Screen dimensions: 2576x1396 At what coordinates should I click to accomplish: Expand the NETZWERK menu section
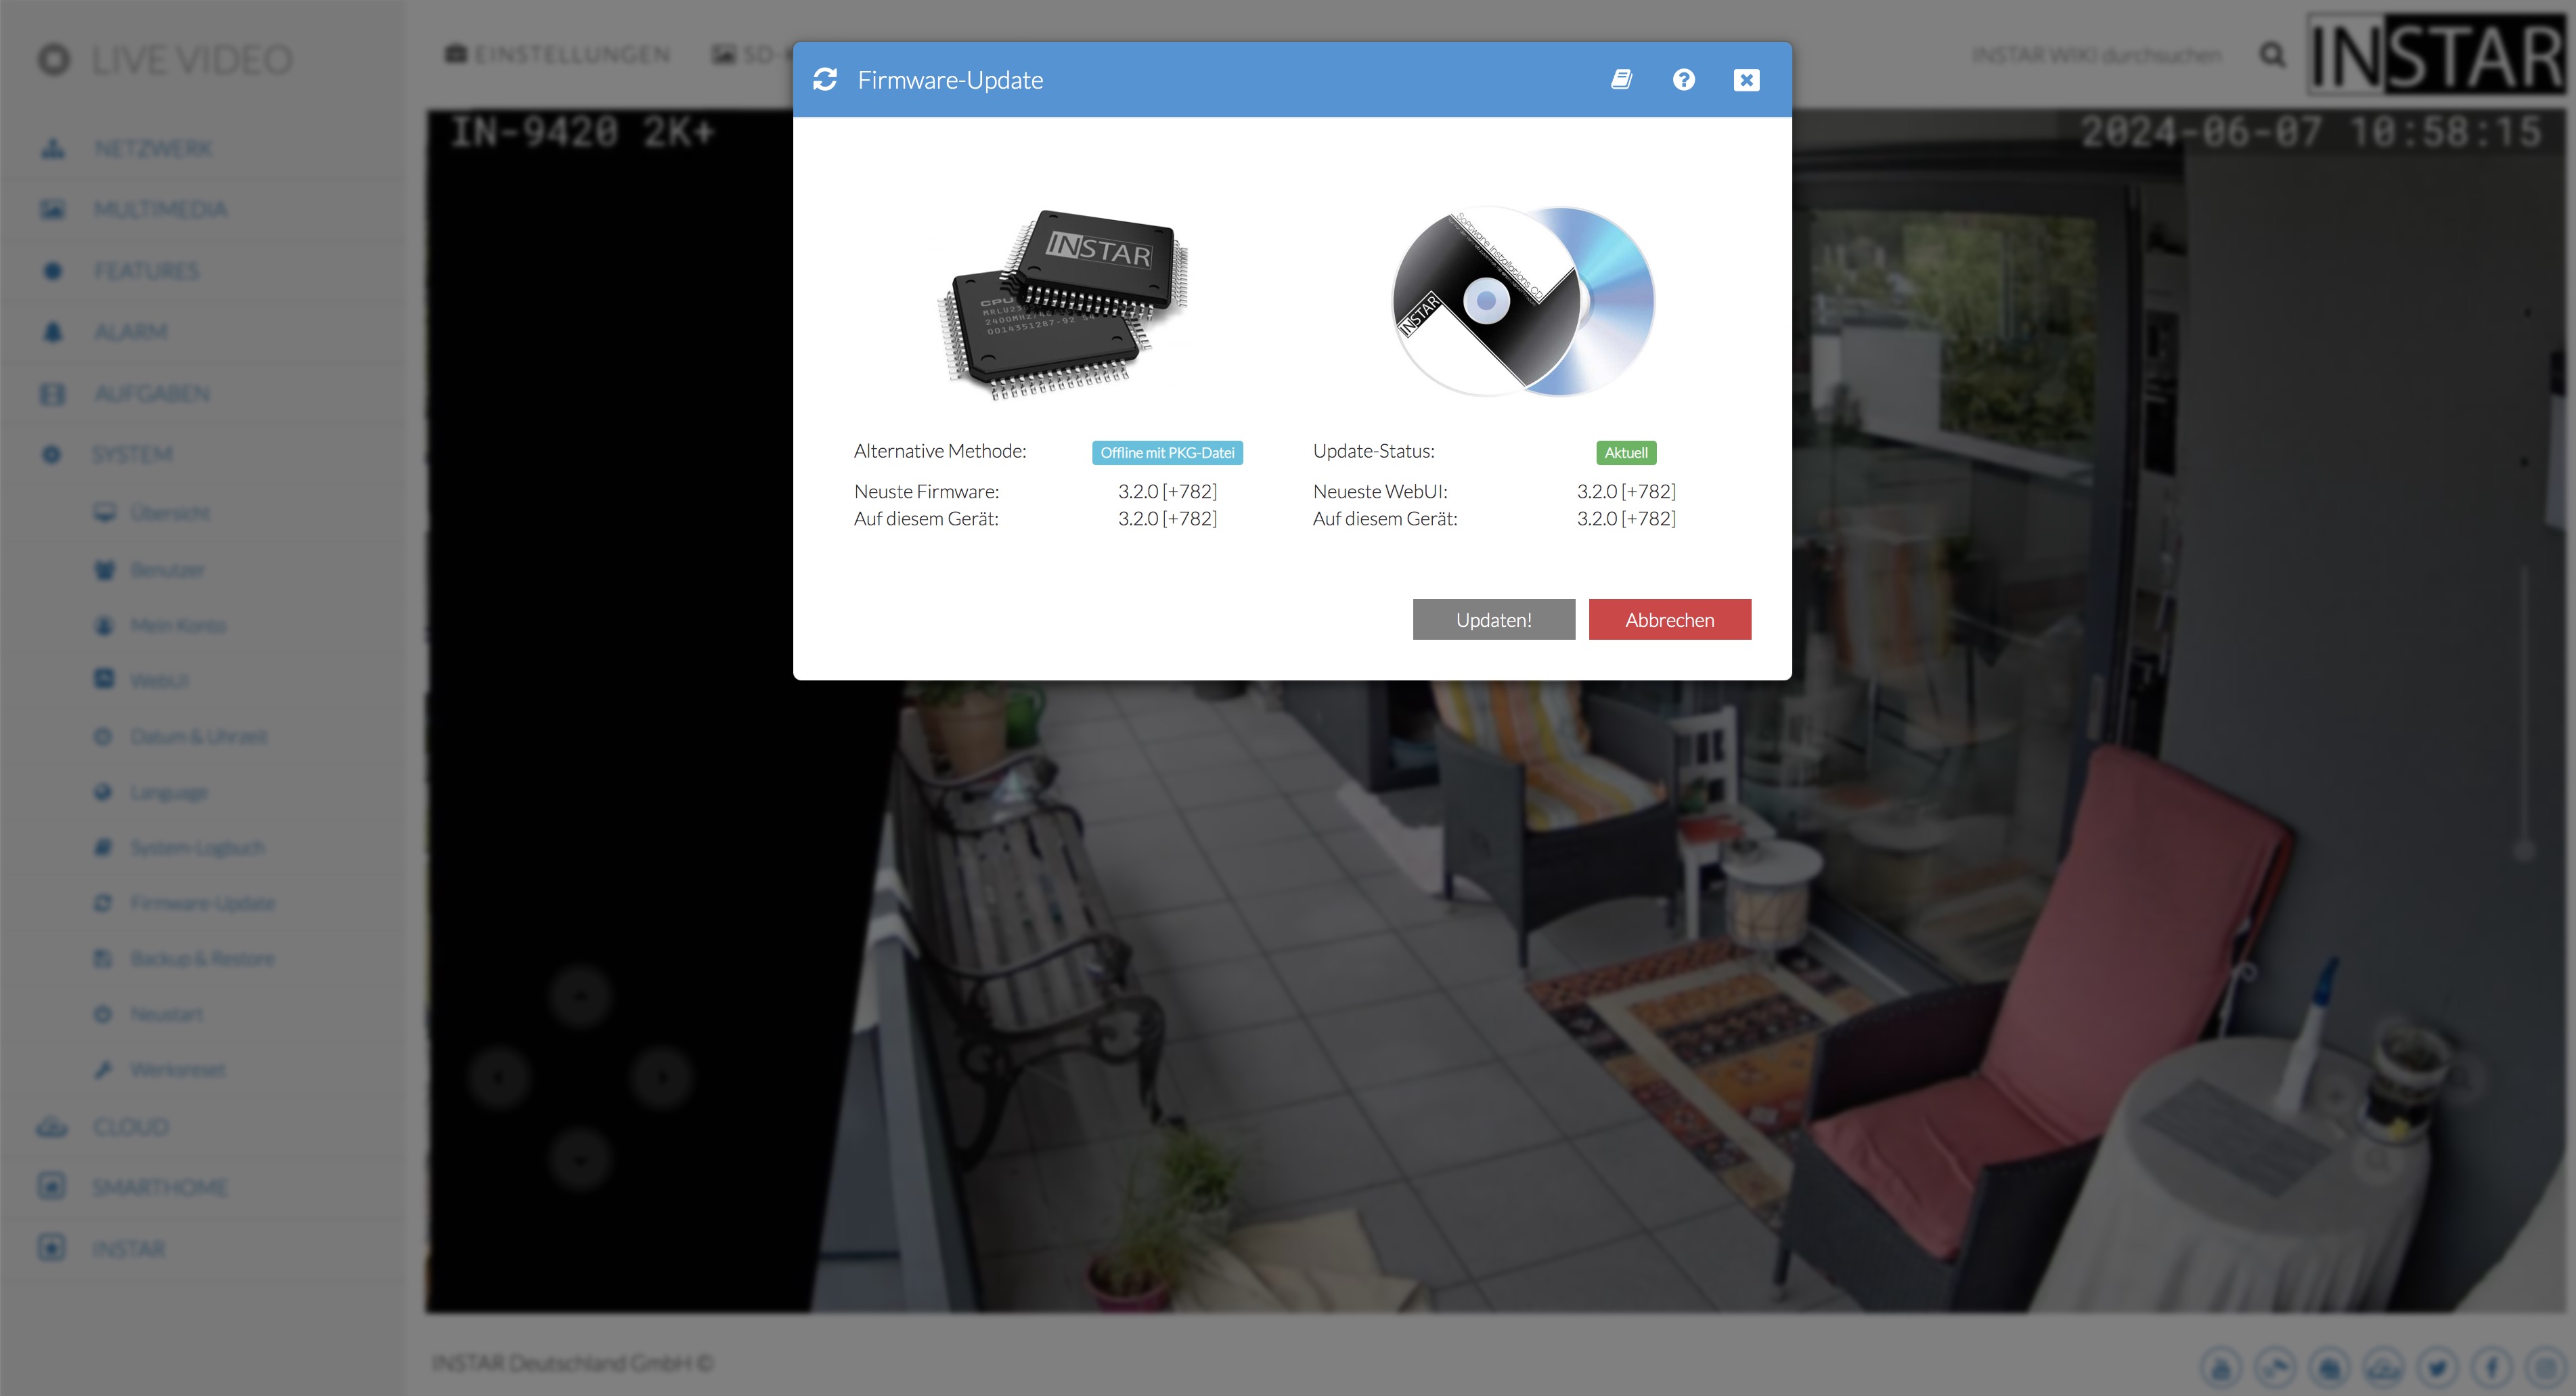(x=153, y=149)
